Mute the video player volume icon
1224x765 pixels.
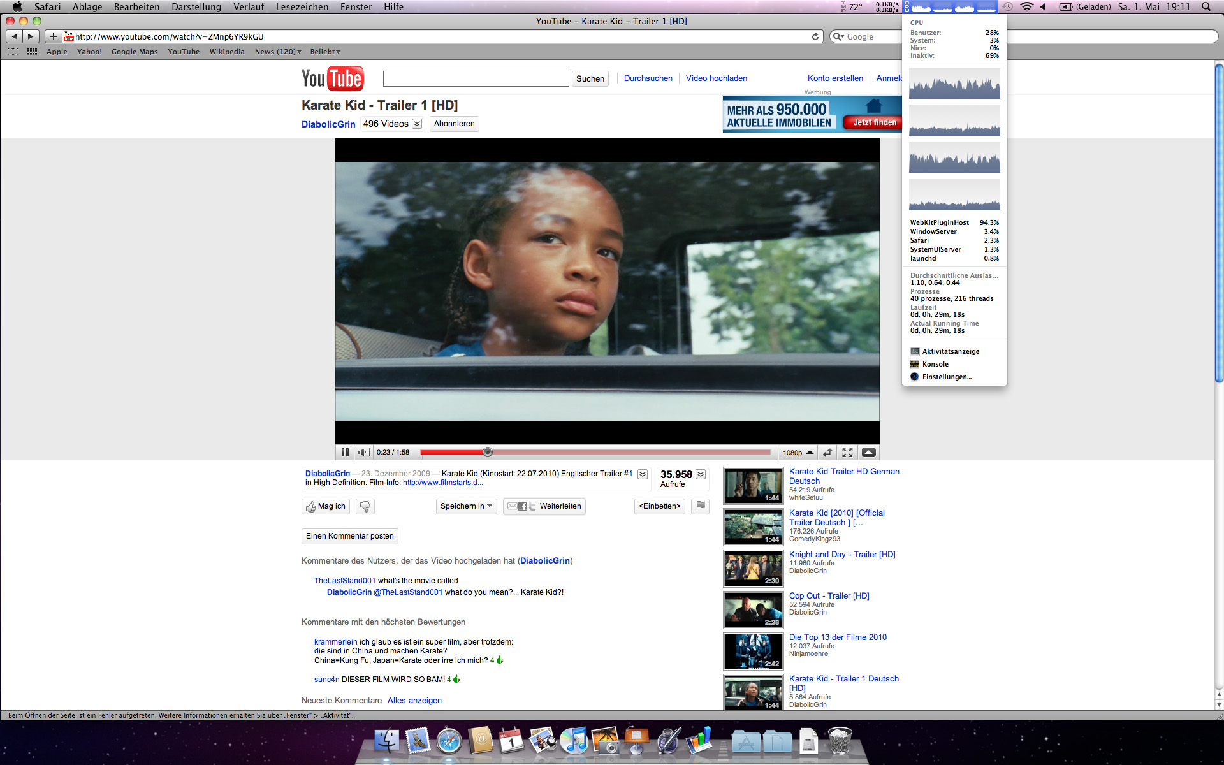(x=363, y=452)
